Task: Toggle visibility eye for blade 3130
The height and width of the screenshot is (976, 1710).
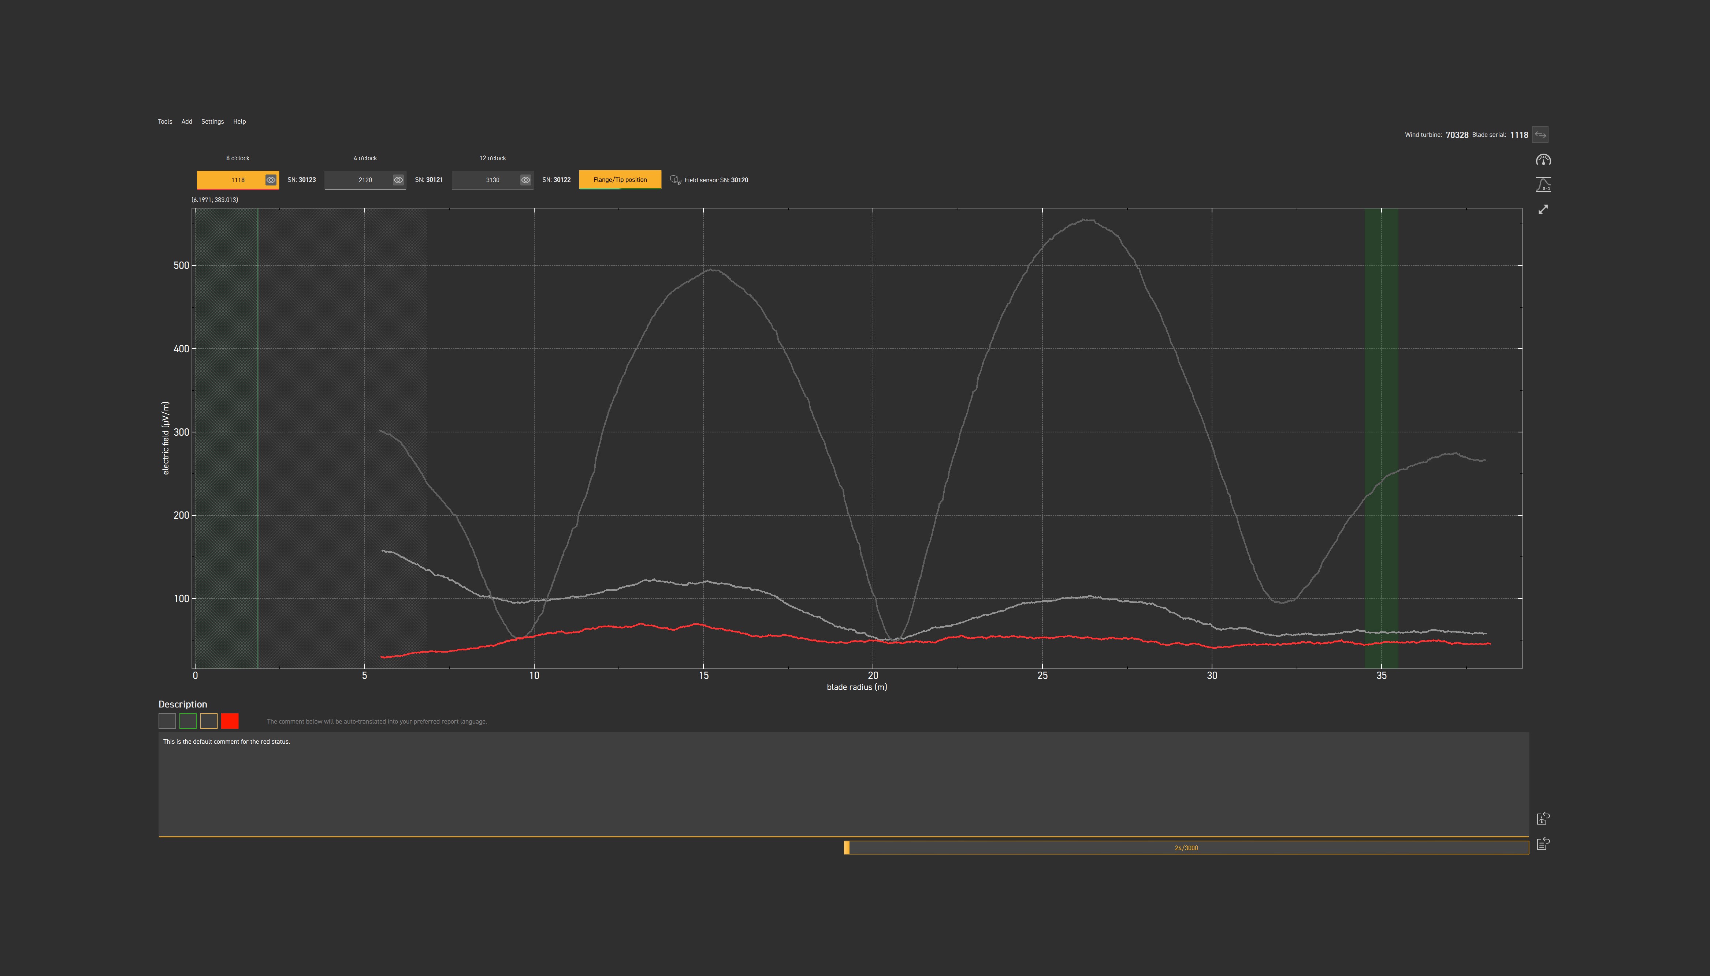Action: tap(526, 180)
